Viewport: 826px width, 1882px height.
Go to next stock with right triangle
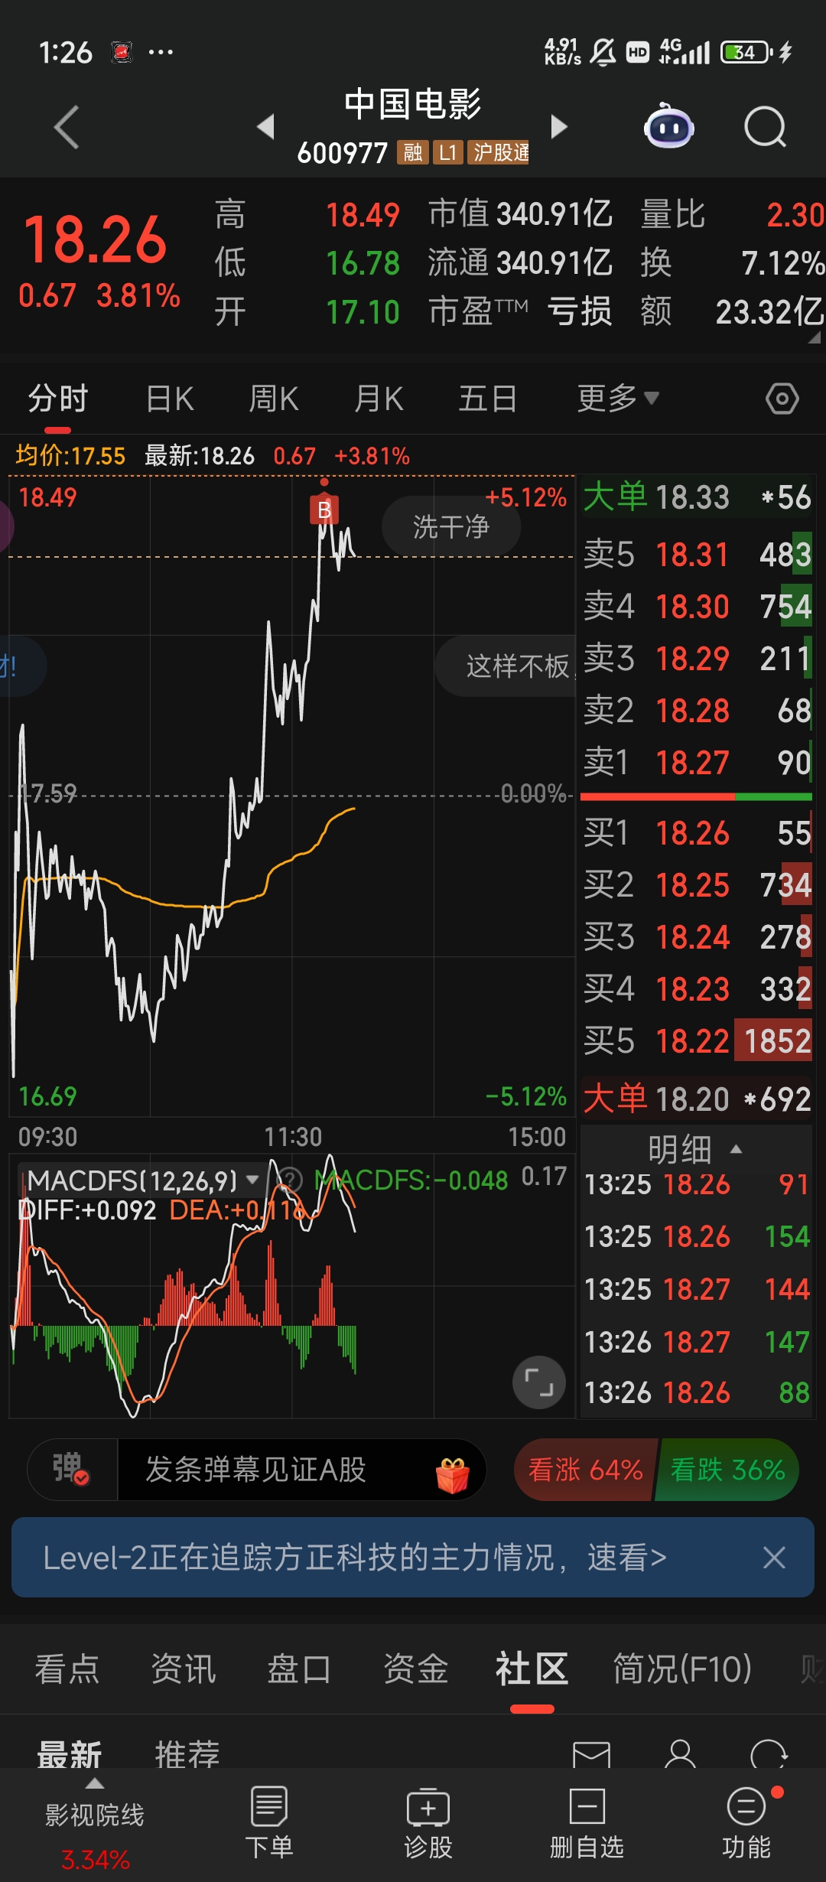tap(559, 126)
